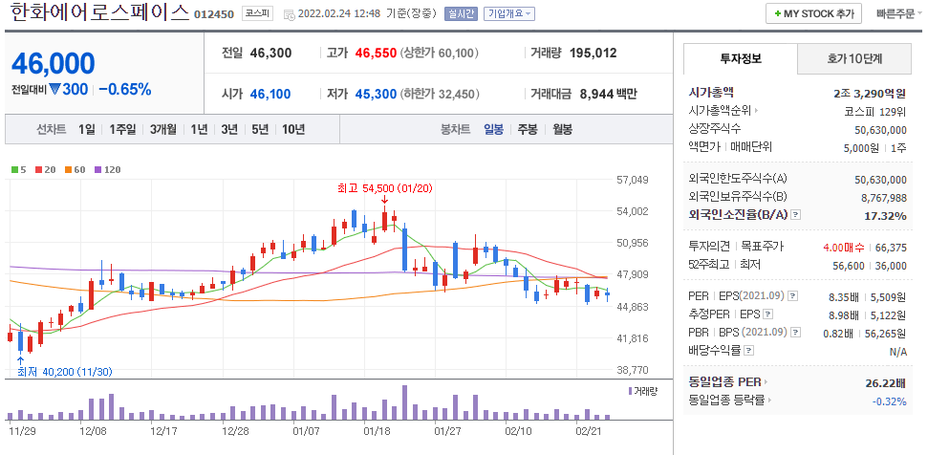
Task: Toggle the 실시간 real-time button
Action: coord(461,14)
